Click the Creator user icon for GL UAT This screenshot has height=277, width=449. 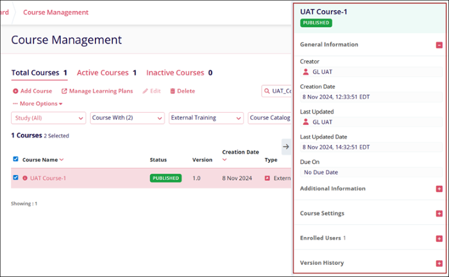(306, 72)
